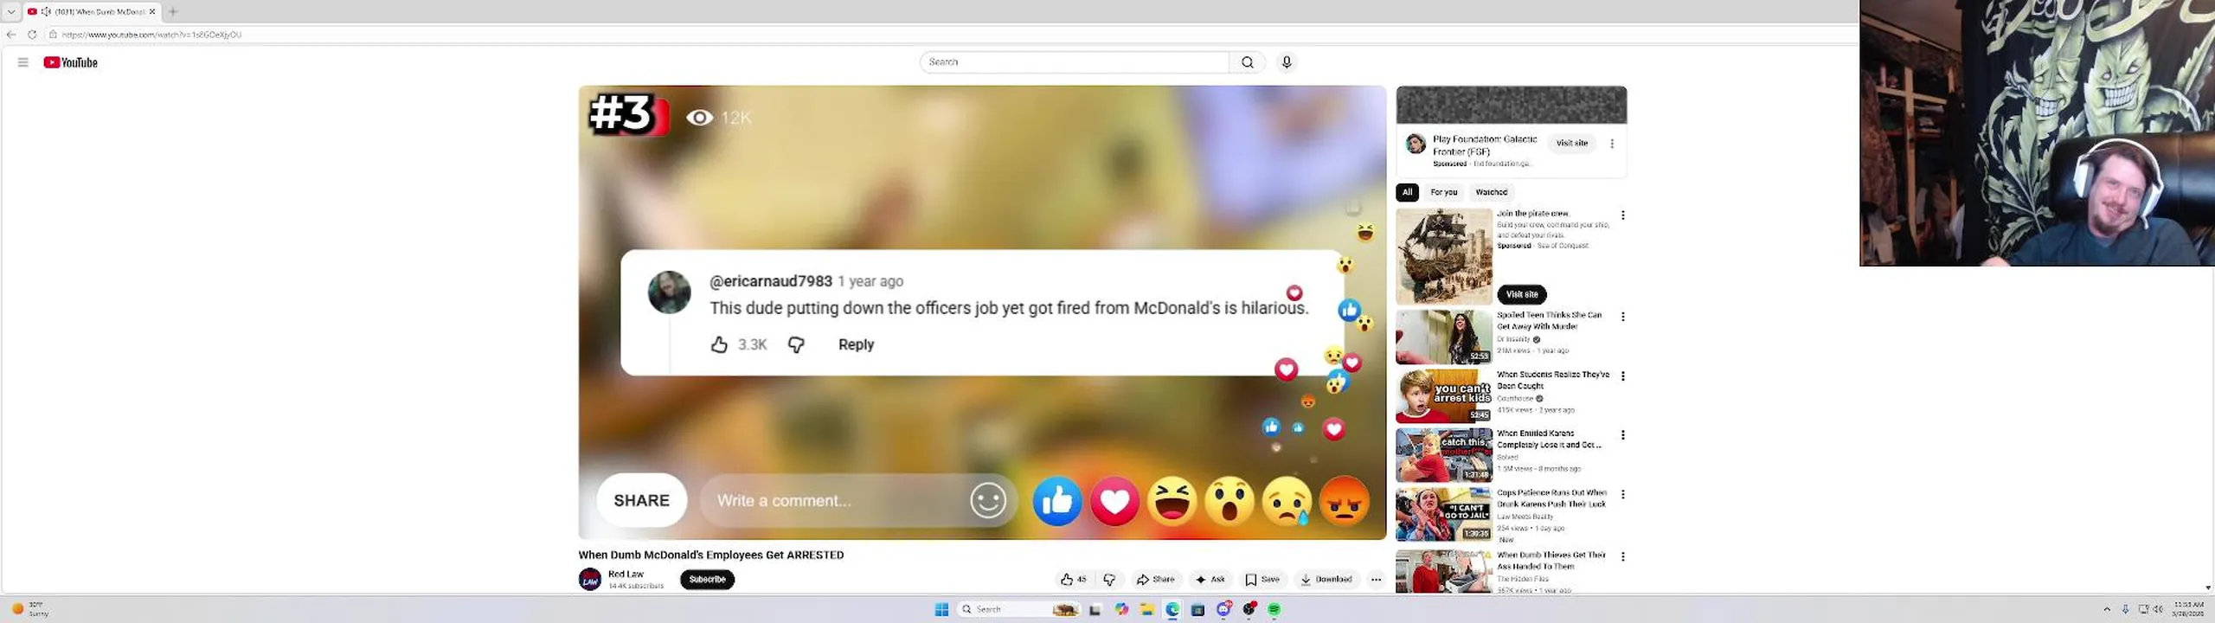Image resolution: width=2215 pixels, height=623 pixels.
Task: Click the eye view-count icon in the video
Action: (699, 118)
